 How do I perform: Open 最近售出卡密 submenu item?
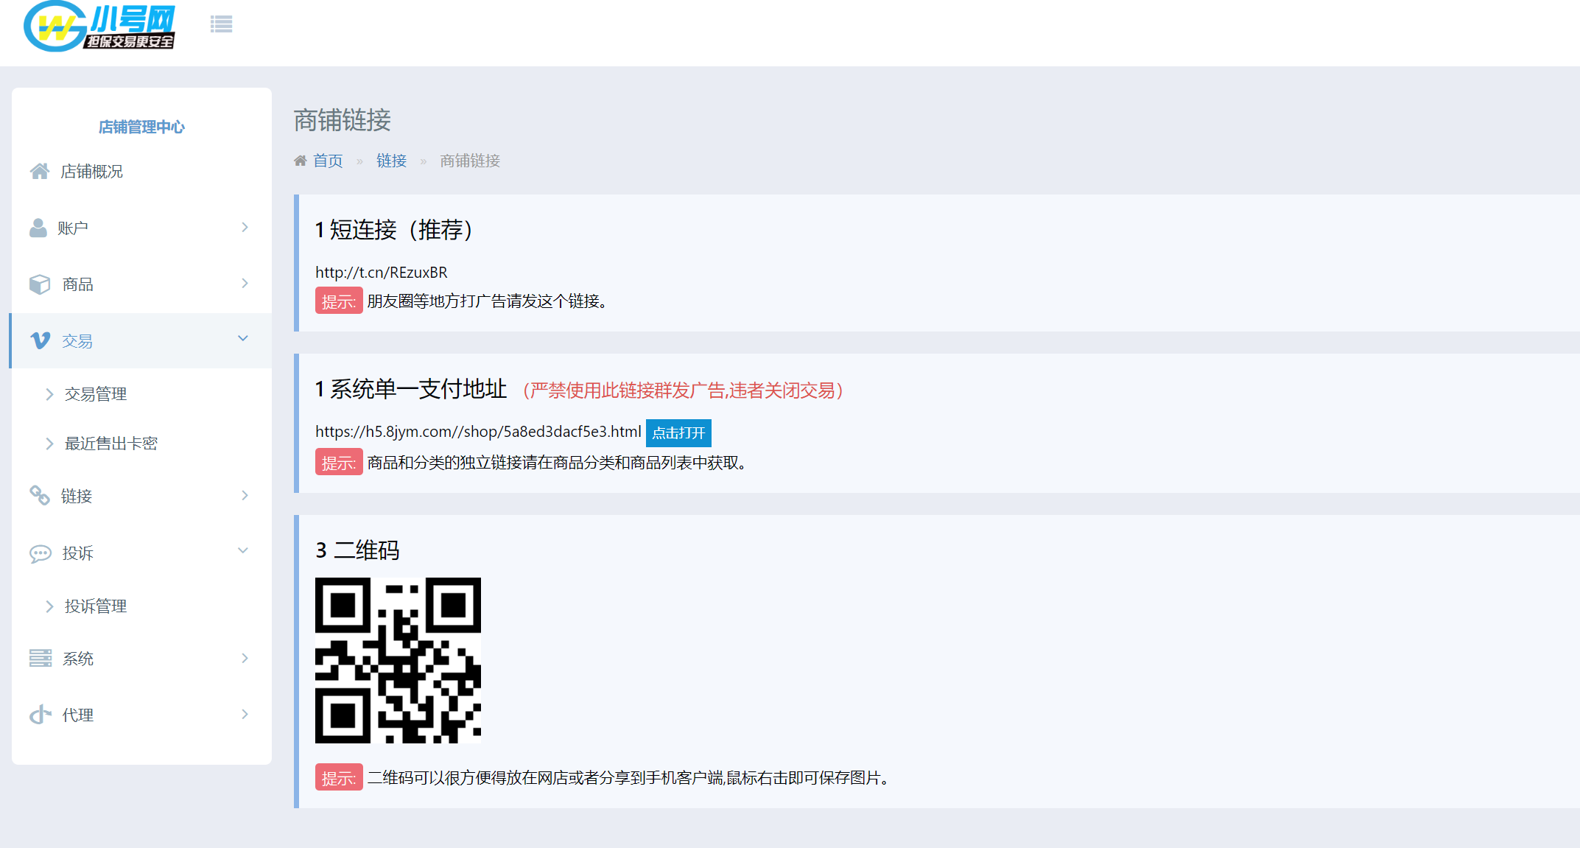click(x=110, y=444)
